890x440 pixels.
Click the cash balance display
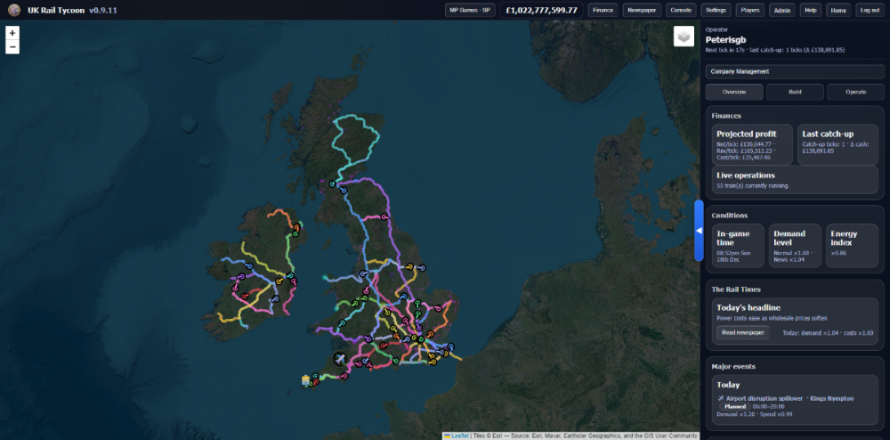pyautogui.click(x=541, y=10)
